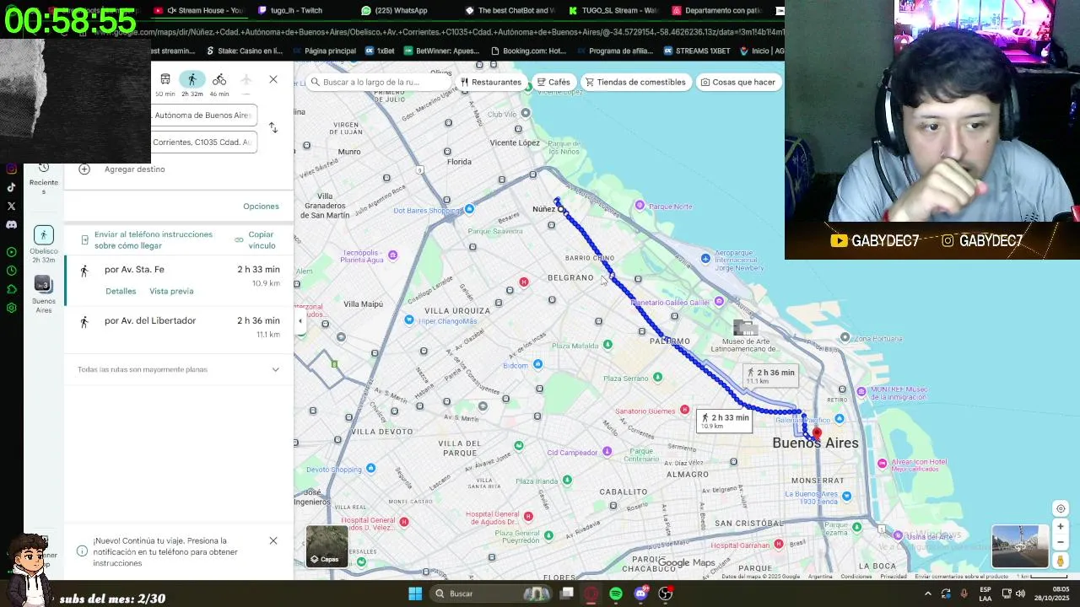This screenshot has width=1080, height=607.
Task: Open Recientes in the Maps sidebar
Action: [x=44, y=177]
